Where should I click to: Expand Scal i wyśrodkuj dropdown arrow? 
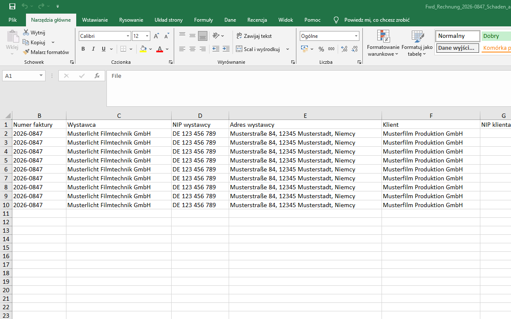(x=287, y=49)
